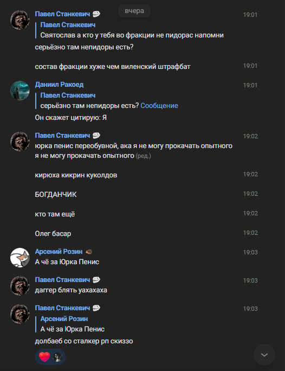Click the troll face status on the last message
Viewport: 285px width, 371px height.
point(96,308)
